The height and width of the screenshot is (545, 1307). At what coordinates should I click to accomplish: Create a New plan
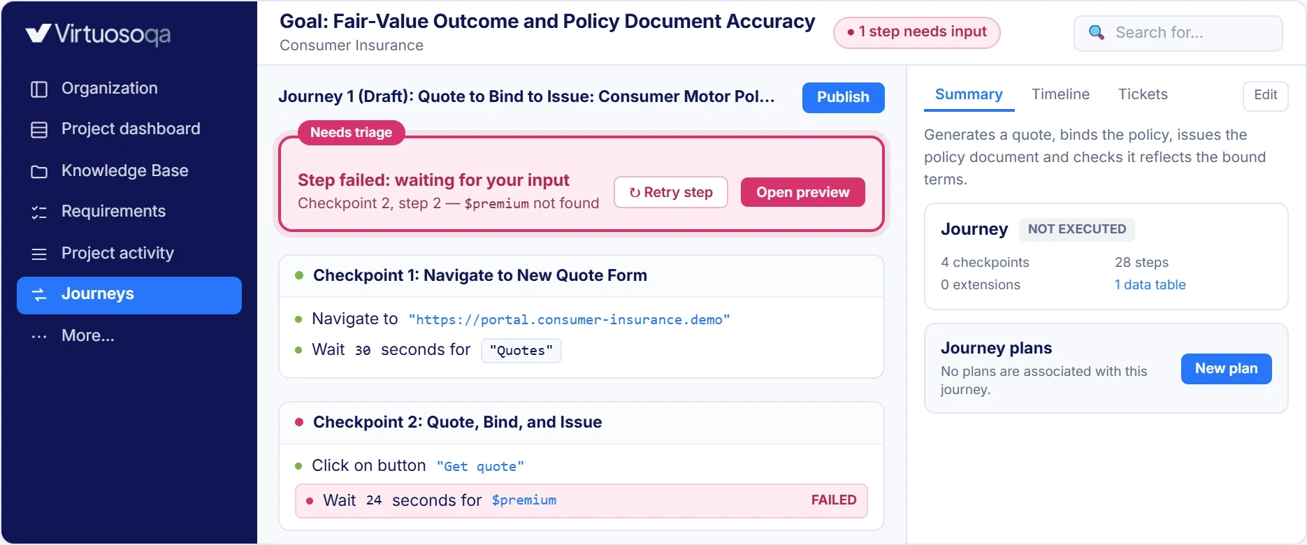click(1226, 369)
